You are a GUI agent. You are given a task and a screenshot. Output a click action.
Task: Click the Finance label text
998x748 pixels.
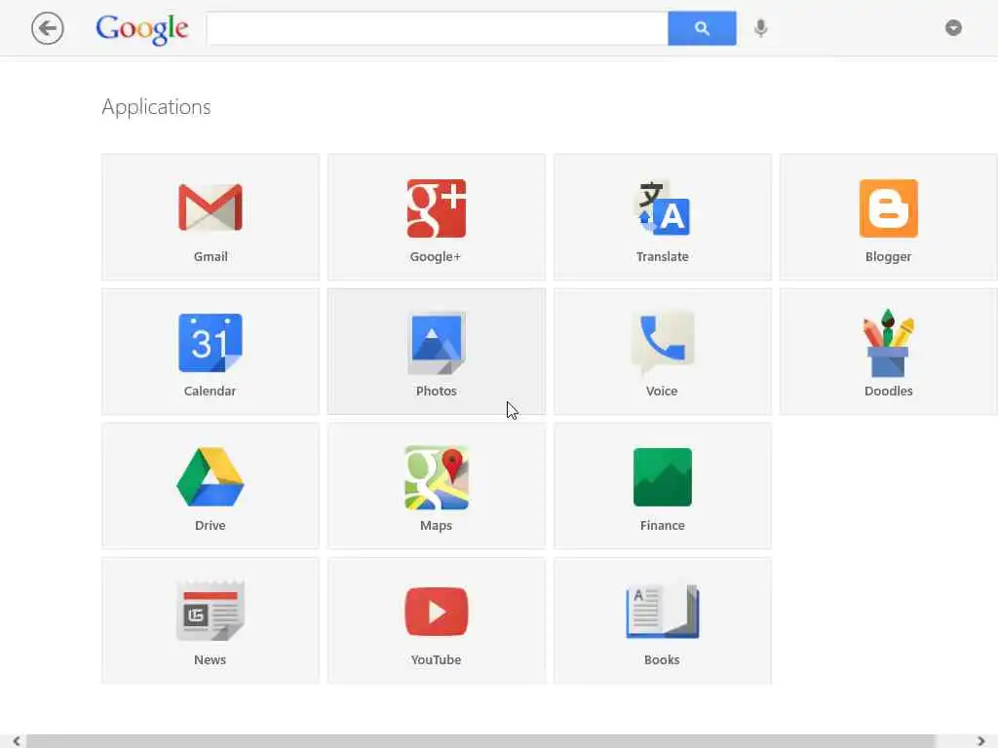(663, 525)
